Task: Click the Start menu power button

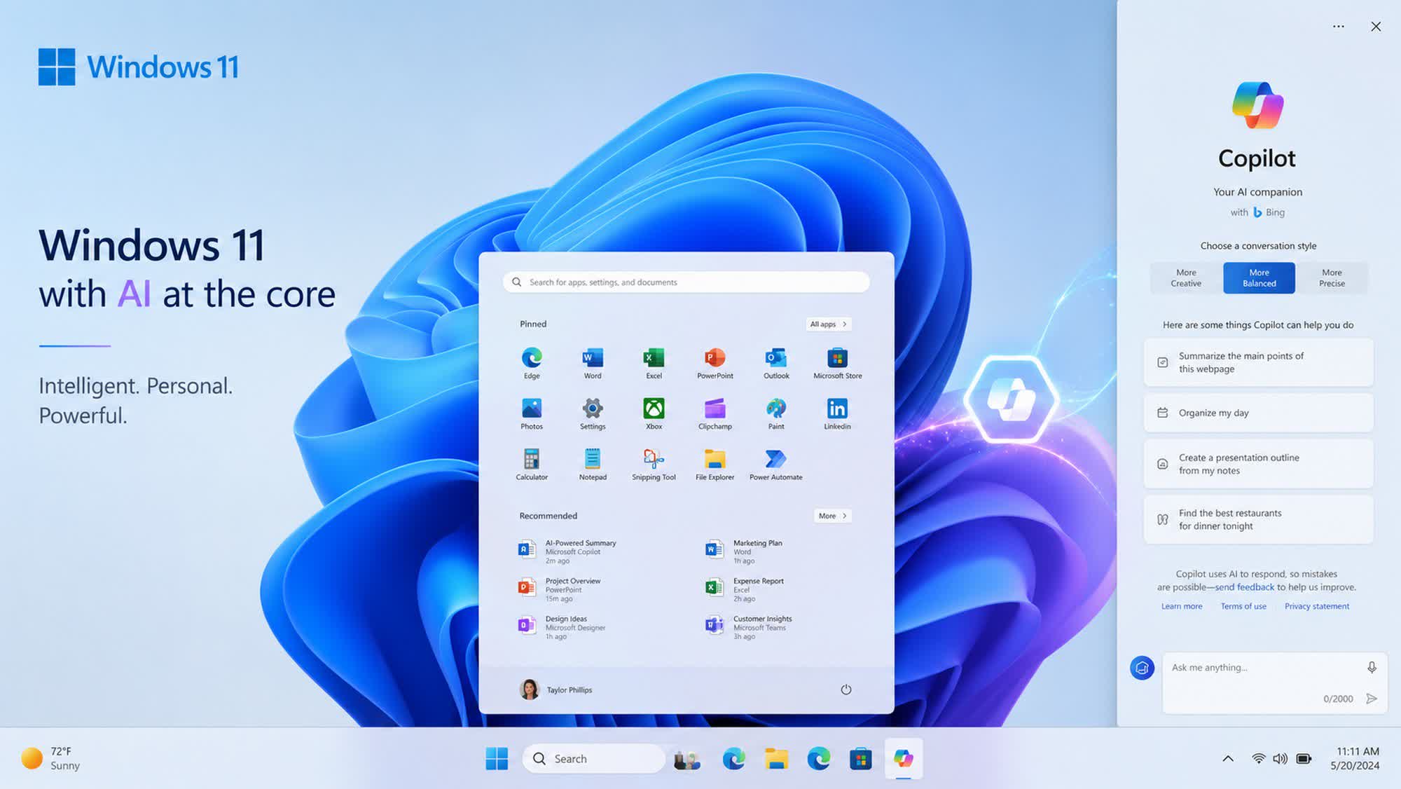Action: [x=846, y=689]
